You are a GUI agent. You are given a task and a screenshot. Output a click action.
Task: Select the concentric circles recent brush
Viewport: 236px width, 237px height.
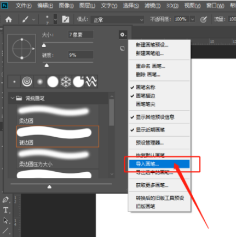pos(27,81)
